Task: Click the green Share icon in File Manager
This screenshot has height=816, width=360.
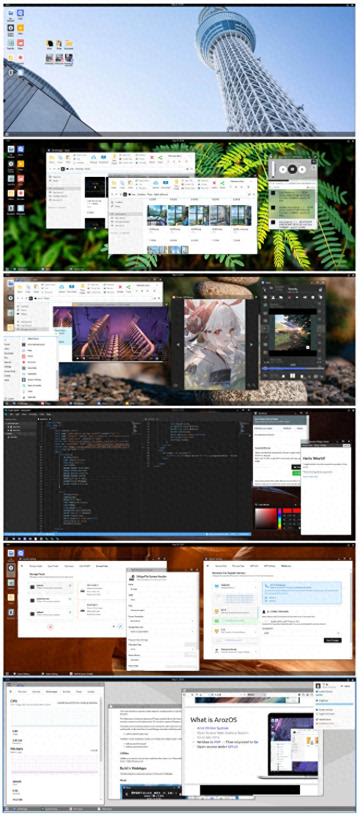Action: coord(160,158)
